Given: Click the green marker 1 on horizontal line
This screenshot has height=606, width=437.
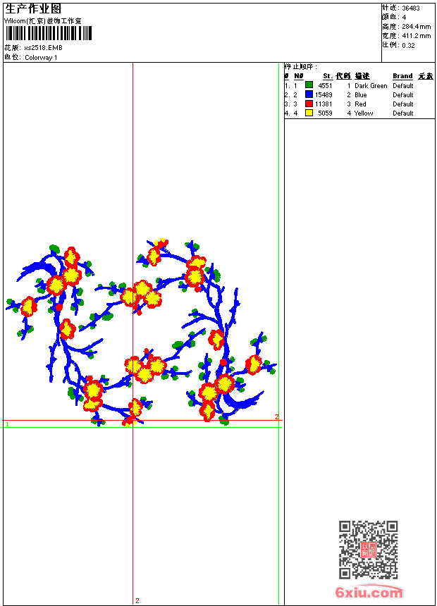Looking at the screenshot, I should coord(7,425).
